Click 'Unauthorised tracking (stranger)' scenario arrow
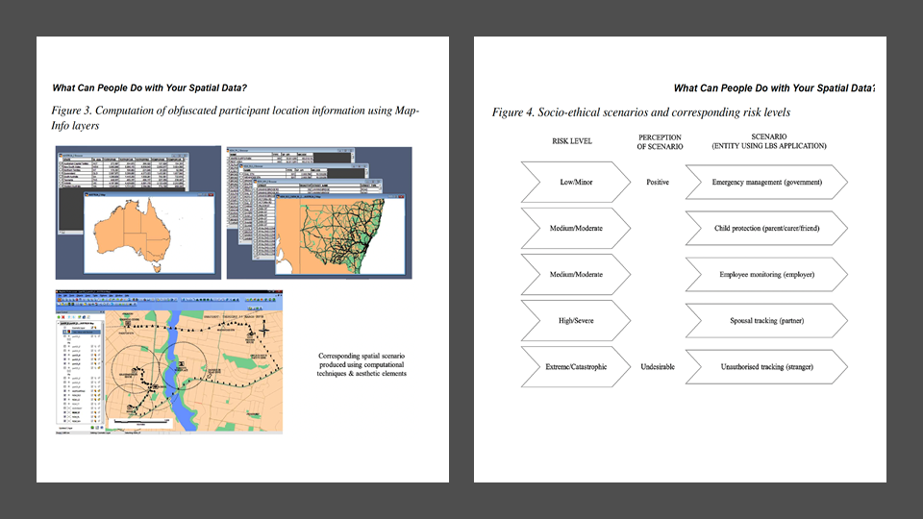The width and height of the screenshot is (923, 519). click(x=766, y=366)
